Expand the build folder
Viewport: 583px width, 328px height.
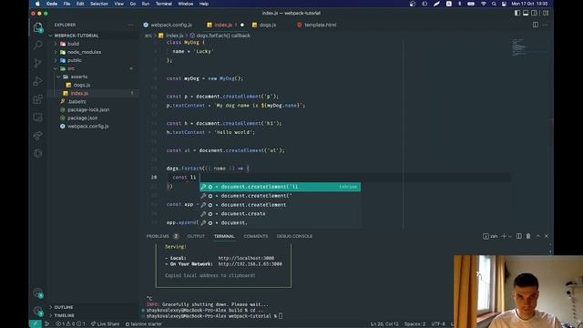73,44
